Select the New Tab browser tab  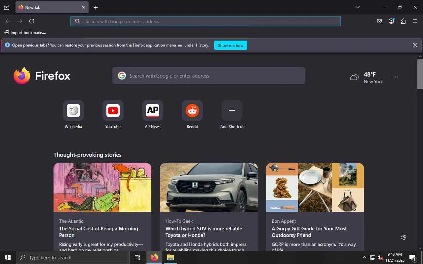[52, 7]
